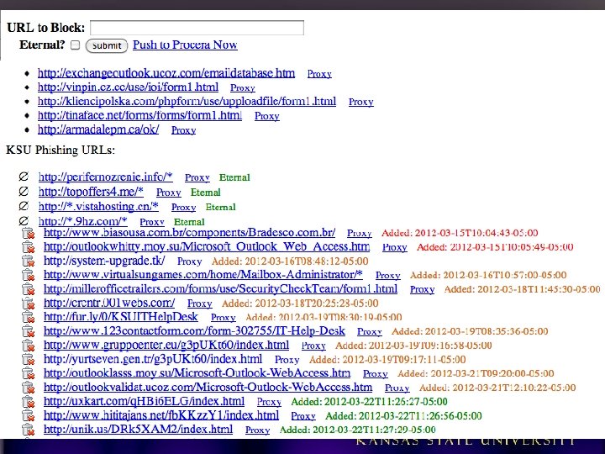
Task: Click the delete icon for gruppoenter.eu
Action: (x=29, y=346)
